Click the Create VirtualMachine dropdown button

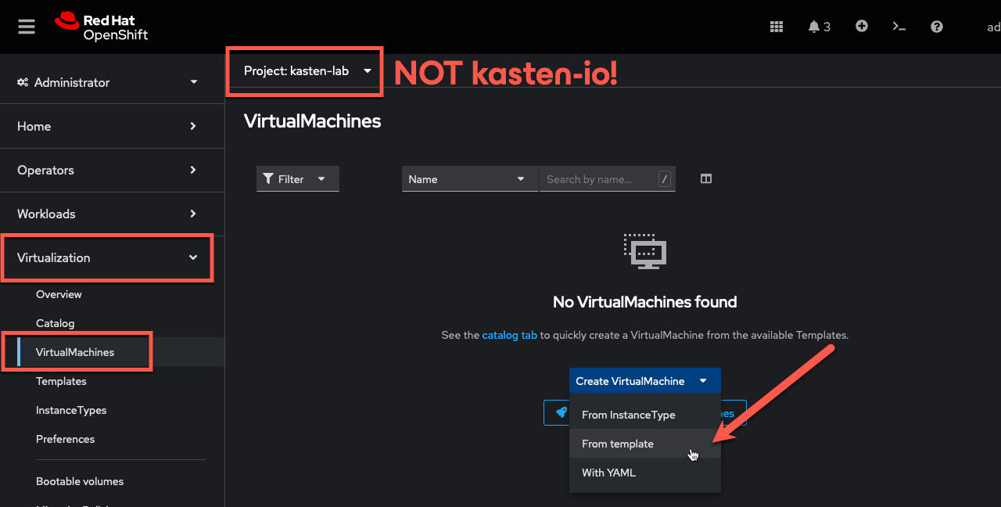click(645, 381)
